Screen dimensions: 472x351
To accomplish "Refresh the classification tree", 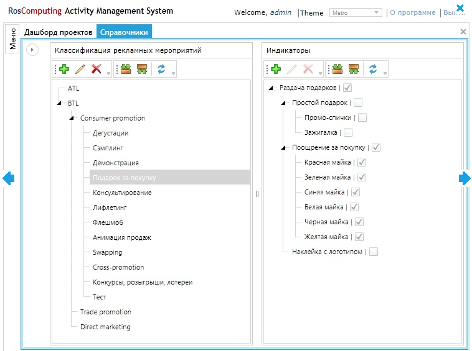I will (161, 69).
